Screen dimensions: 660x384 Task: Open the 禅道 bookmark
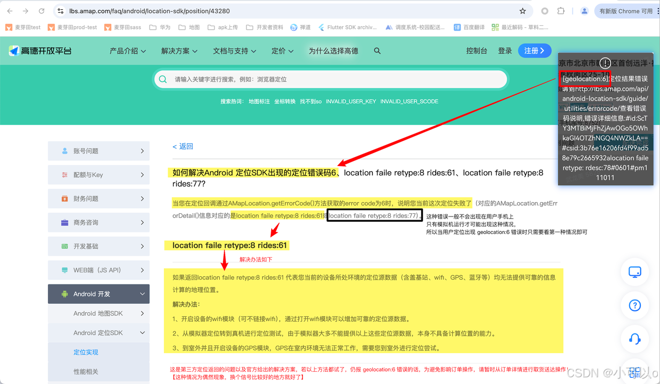click(301, 27)
